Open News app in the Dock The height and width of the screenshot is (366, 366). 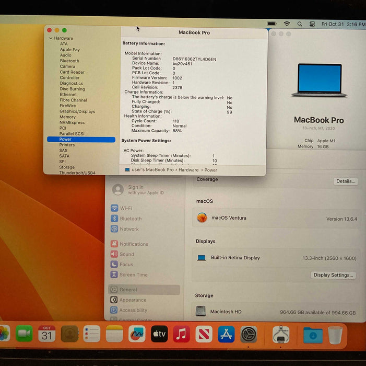[204, 334]
